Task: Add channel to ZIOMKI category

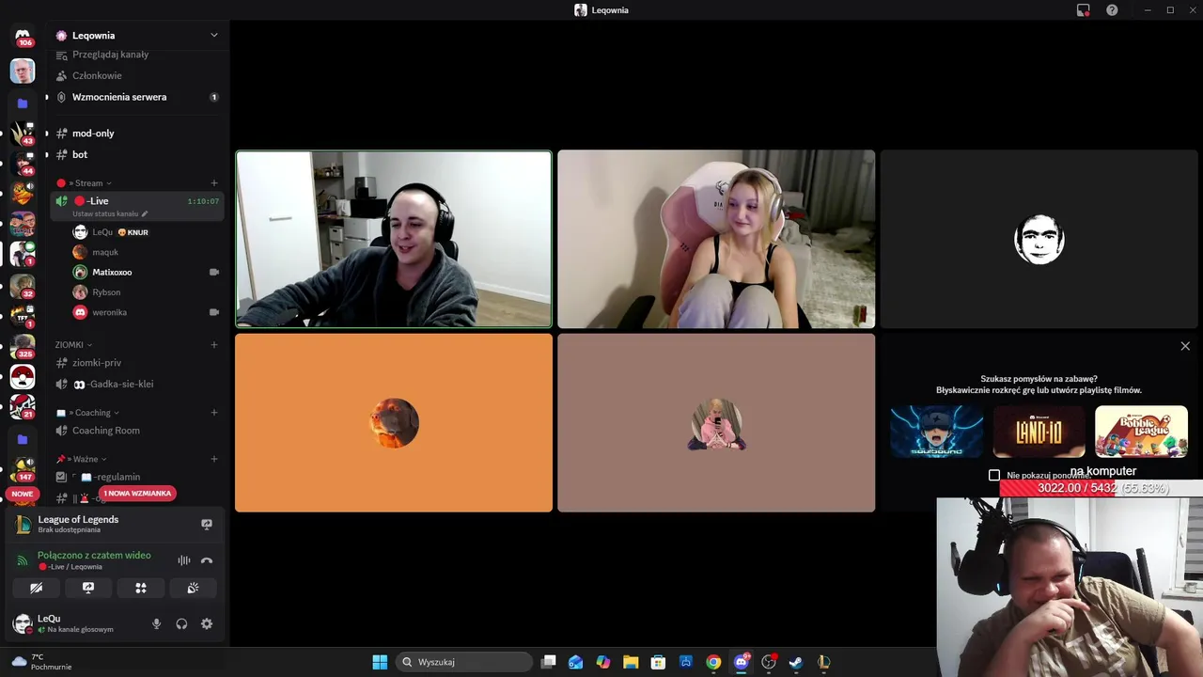Action: (214, 345)
